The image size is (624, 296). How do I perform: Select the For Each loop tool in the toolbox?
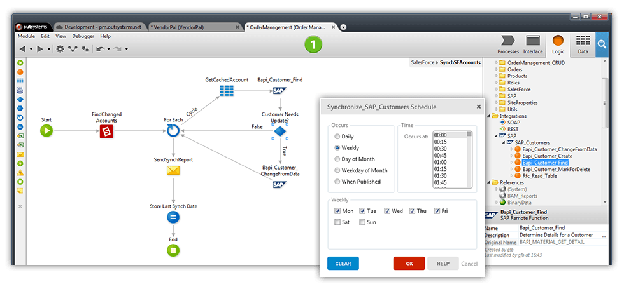click(x=20, y=118)
